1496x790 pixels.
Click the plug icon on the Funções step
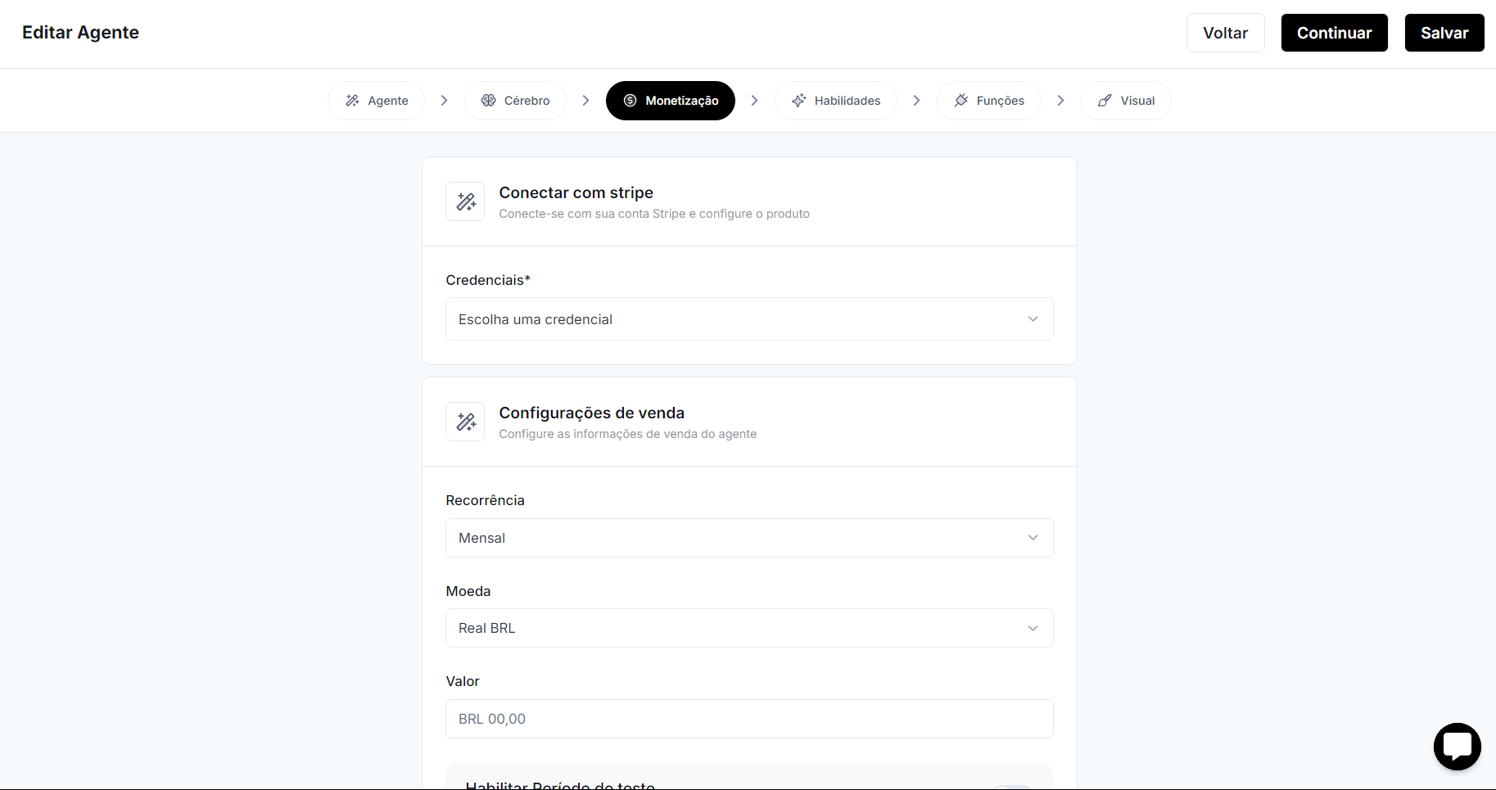[x=960, y=100]
